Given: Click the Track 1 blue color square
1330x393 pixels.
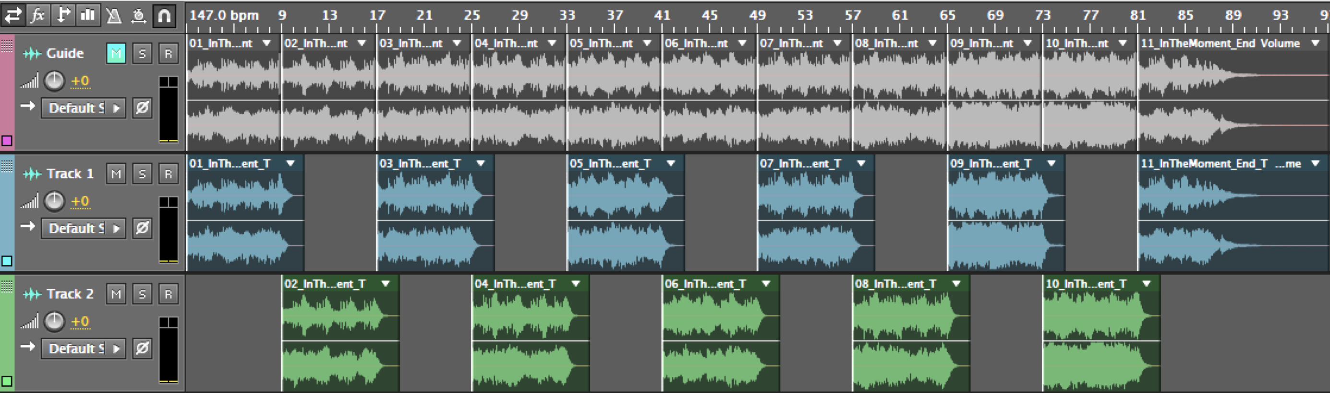Looking at the screenshot, I should click(7, 261).
